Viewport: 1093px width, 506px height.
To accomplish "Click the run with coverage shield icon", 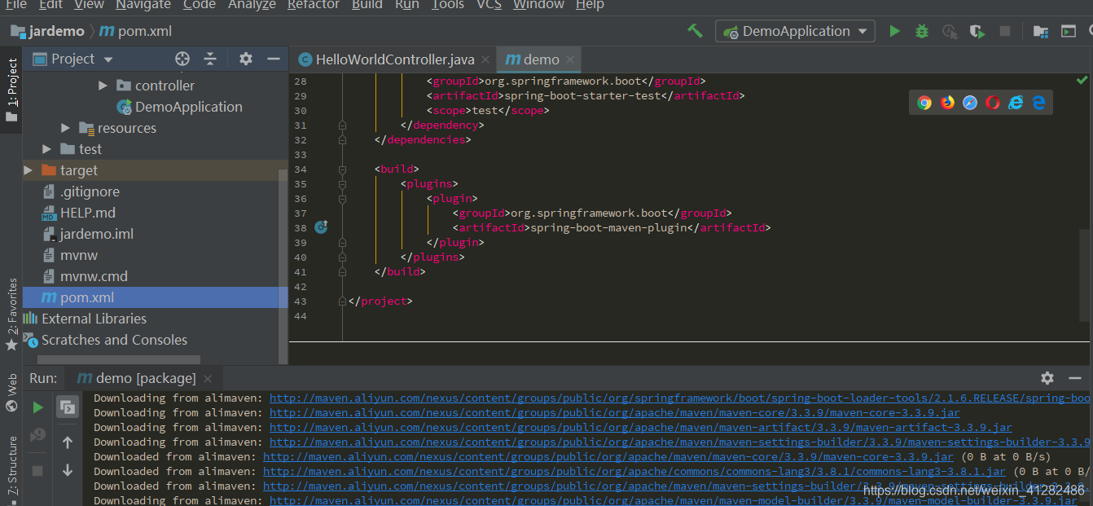I will pos(977,31).
